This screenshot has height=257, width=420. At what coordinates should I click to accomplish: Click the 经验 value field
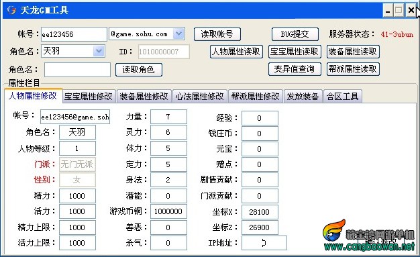(x=260, y=118)
